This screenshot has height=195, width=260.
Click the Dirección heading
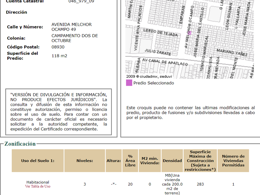point(16,12)
